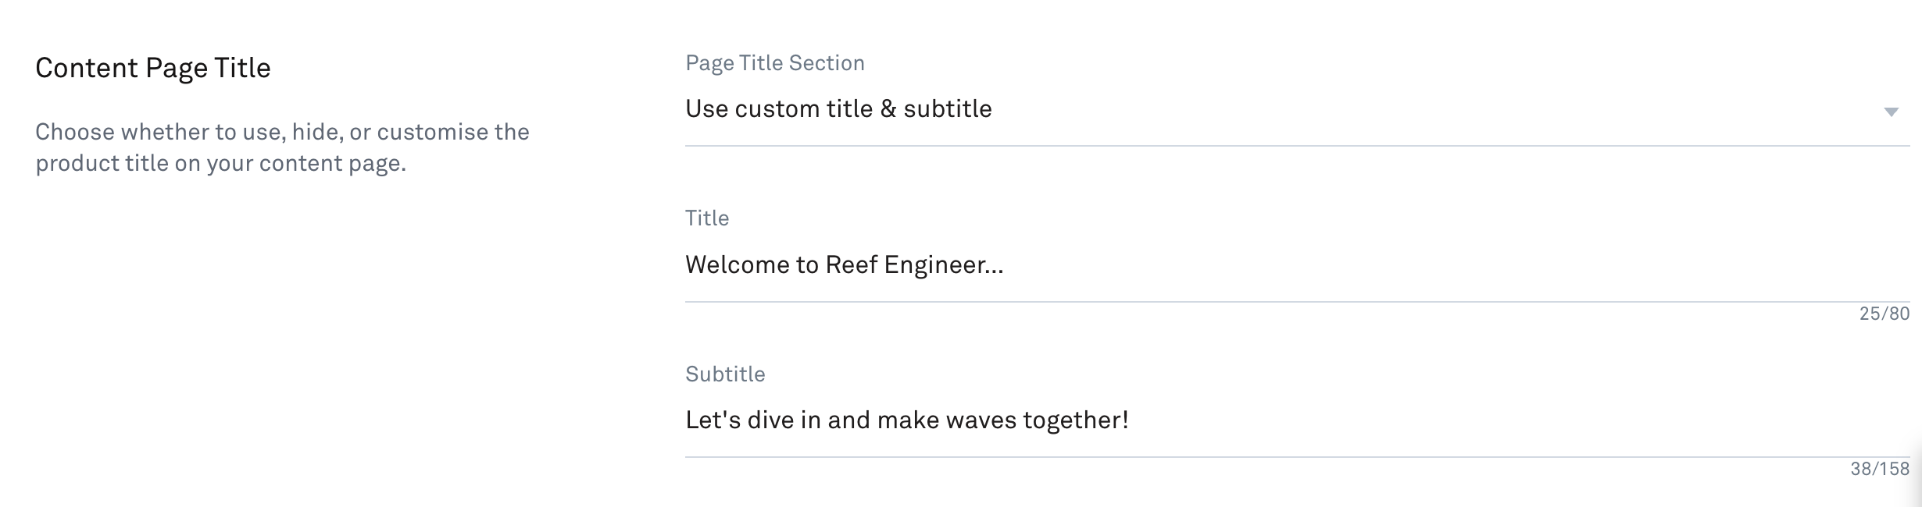Click the word 'dive' in the Subtitle field
The height and width of the screenshot is (507, 1922).
tap(770, 420)
